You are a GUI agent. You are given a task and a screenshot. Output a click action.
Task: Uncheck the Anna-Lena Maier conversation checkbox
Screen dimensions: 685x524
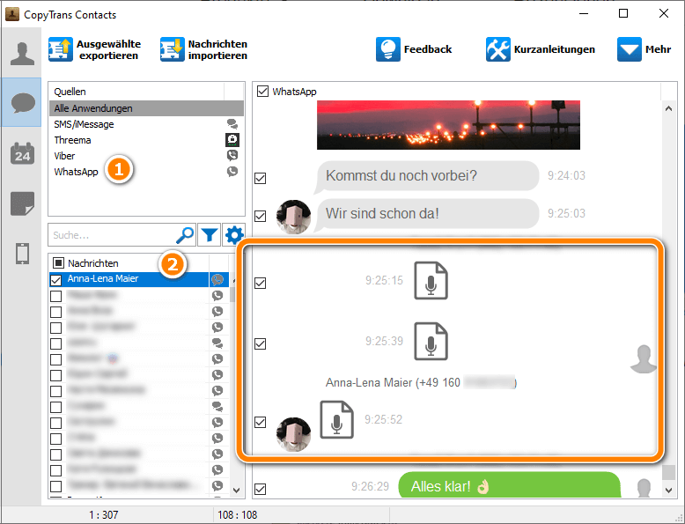pos(56,280)
